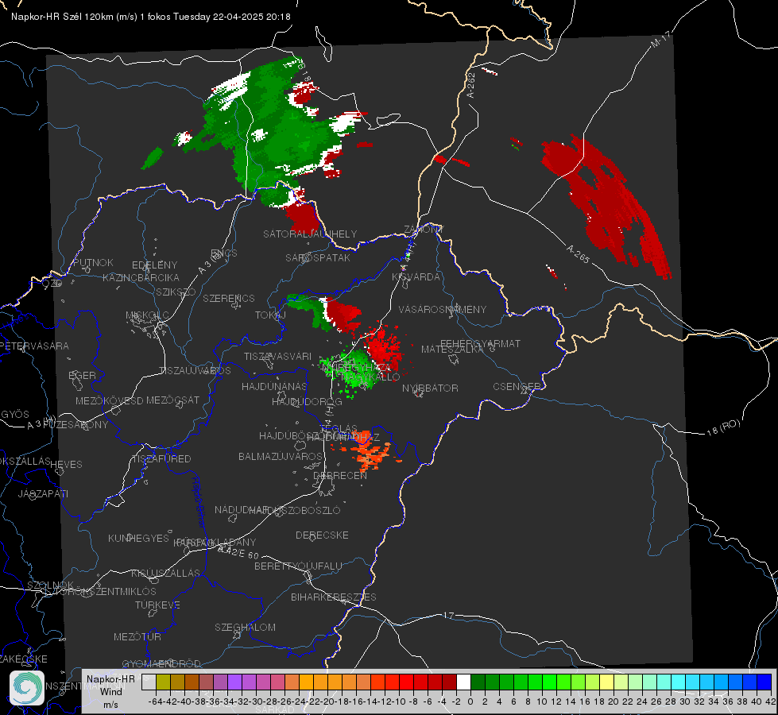Click the TÚRKEVE label

(x=158, y=605)
